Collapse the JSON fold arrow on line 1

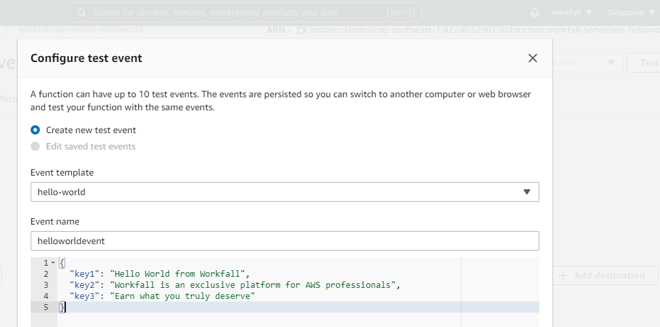click(53, 263)
